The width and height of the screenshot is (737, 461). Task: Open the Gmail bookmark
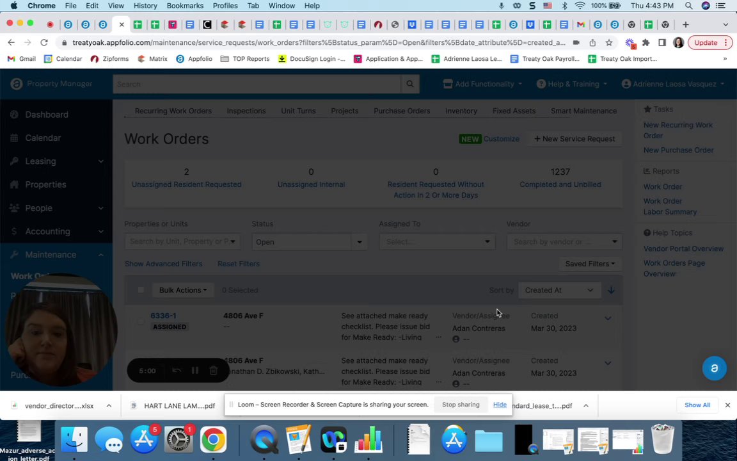[x=22, y=59]
